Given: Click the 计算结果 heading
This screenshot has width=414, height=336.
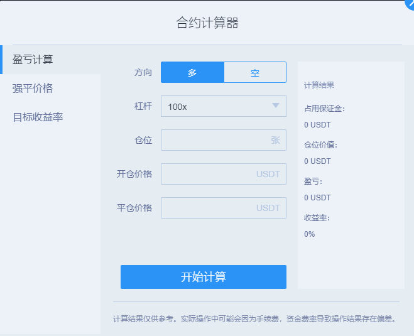Looking at the screenshot, I should coord(319,85).
